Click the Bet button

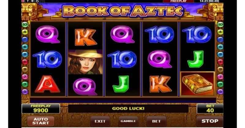156,121
